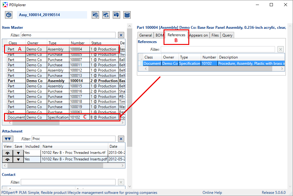Select Item Master row for part 100007
293x196 pixels.
tap(64, 59)
